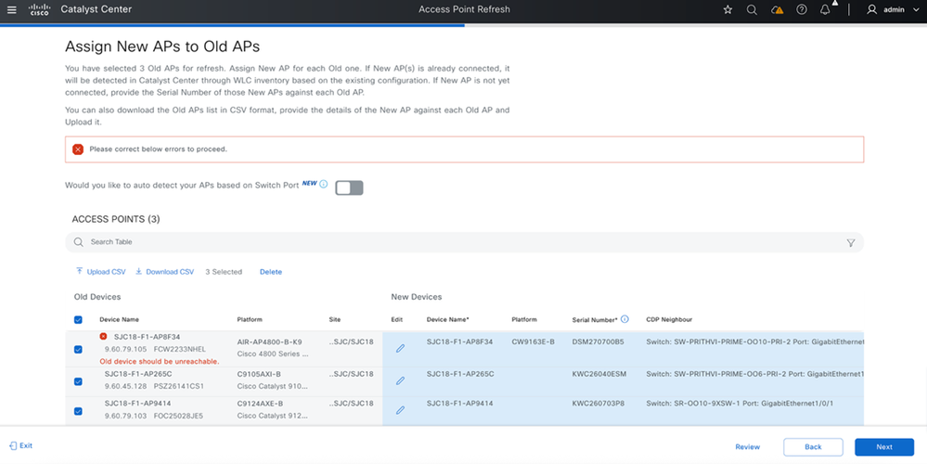This screenshot has width=927, height=464.
Task: Click Exit at the bottom left
Action: pos(21,445)
